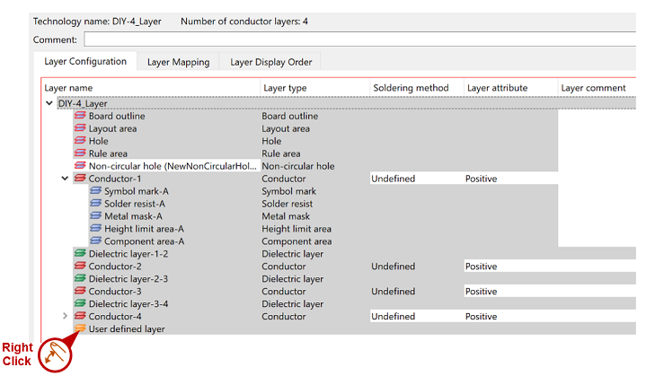The width and height of the screenshot is (646, 376).
Task: Select the Conductor-3 row name
Action: (115, 292)
